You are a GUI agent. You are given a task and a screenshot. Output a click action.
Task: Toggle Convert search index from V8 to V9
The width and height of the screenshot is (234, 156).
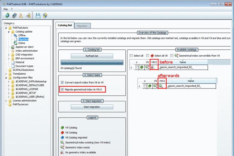click(62, 83)
